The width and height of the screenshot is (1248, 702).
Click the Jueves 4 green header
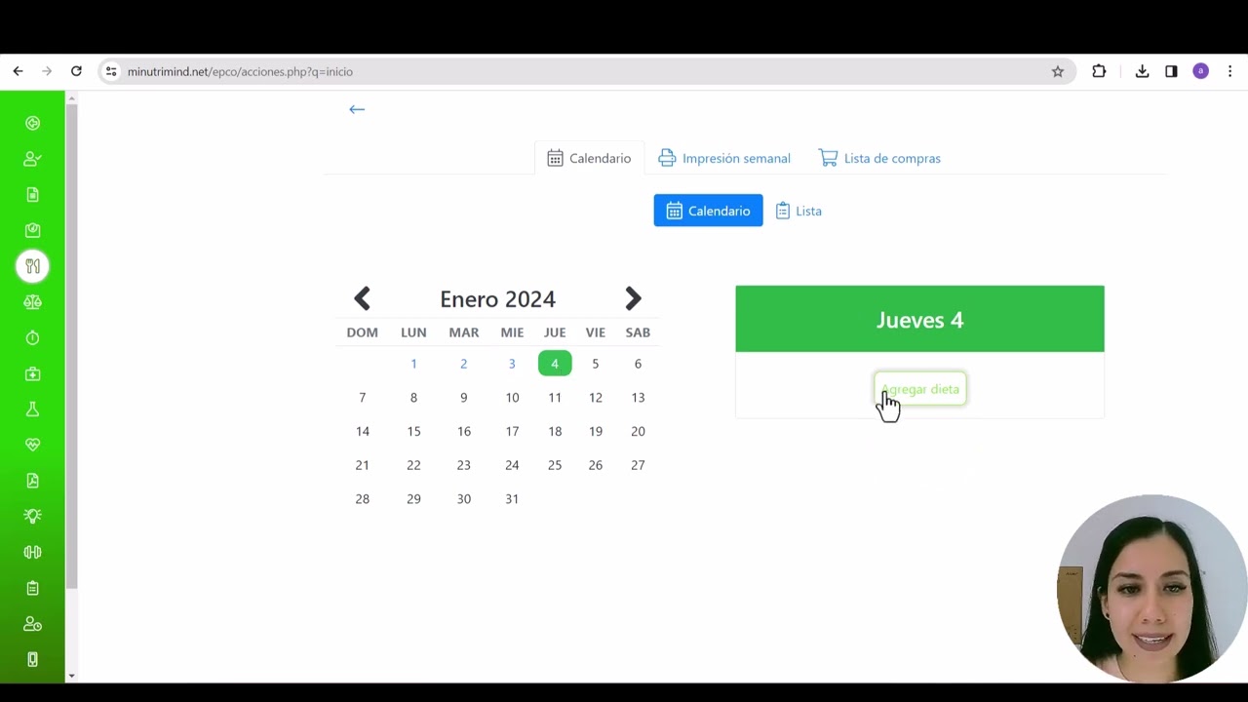pos(919,319)
